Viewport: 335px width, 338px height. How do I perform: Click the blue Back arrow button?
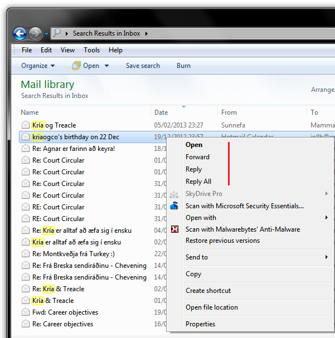coord(20,33)
